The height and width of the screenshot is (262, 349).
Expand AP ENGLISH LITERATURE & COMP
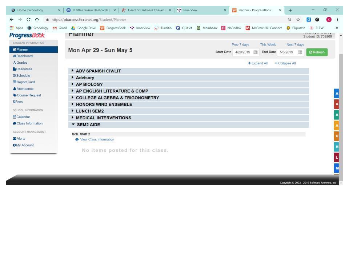pyautogui.click(x=189, y=91)
